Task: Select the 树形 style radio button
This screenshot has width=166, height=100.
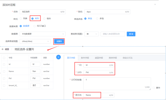Action: click(33, 19)
